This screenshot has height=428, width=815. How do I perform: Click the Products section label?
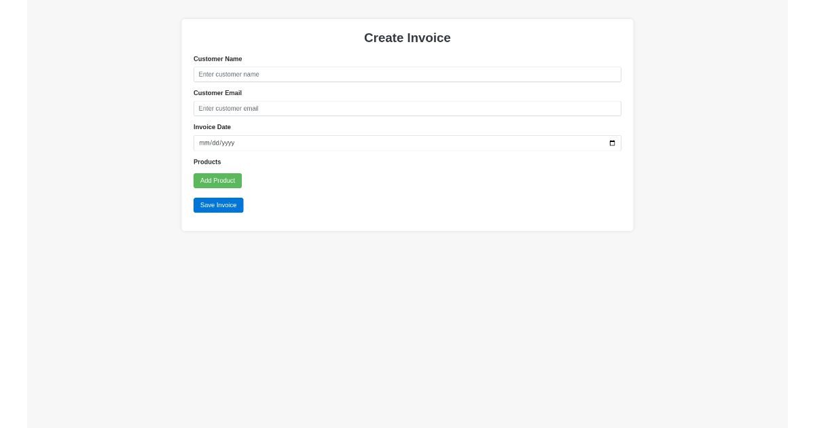click(x=207, y=162)
